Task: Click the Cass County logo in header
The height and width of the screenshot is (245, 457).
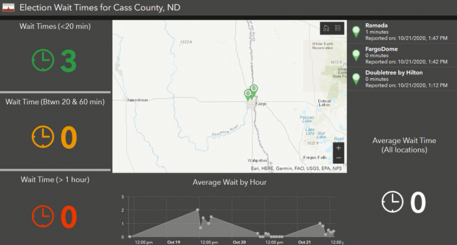Action: [8, 7]
